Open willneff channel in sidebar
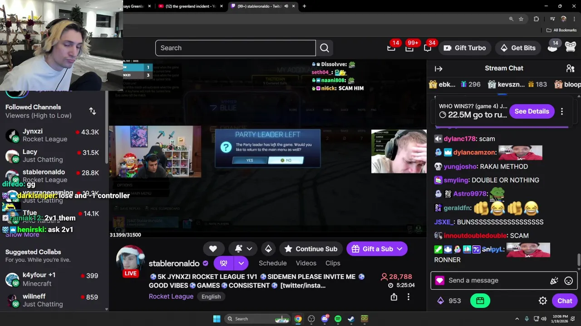The image size is (581, 326). [54, 300]
